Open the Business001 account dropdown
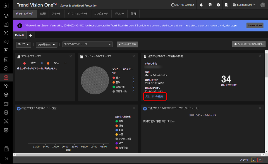Viewport: 268px width, 164px height. pos(244,5)
